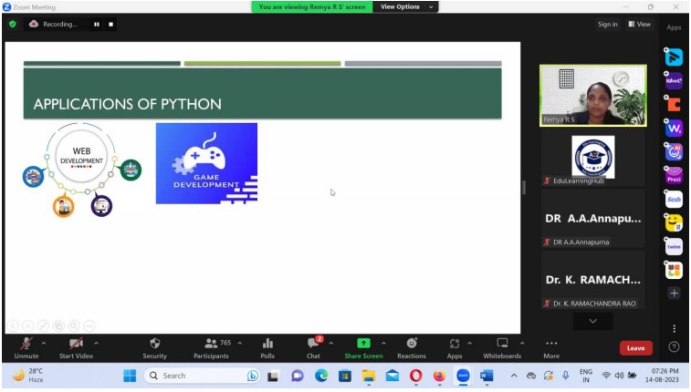
Task: Open the Reactions menu
Action: (412, 346)
